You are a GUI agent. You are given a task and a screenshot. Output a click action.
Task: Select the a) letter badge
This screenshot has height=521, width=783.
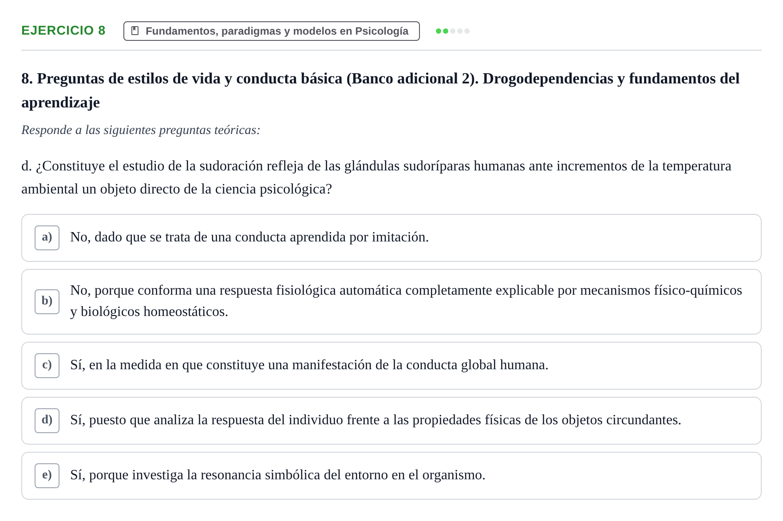tap(47, 238)
